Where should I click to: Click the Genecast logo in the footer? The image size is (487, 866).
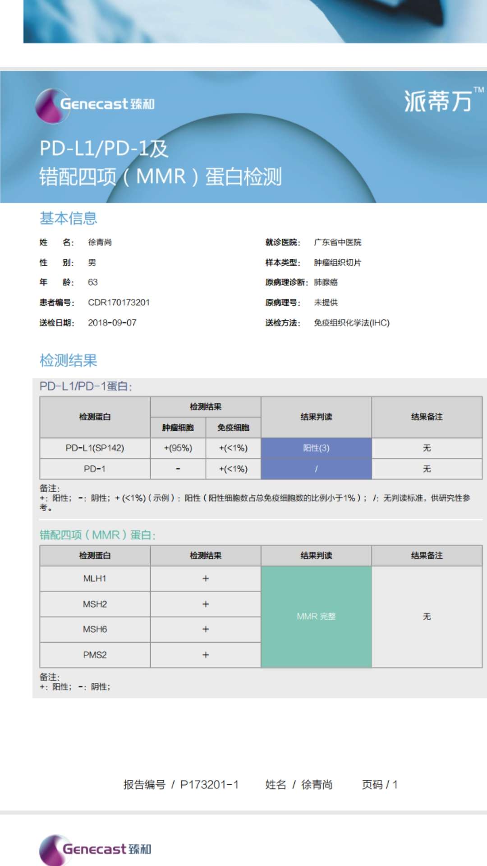(x=95, y=849)
